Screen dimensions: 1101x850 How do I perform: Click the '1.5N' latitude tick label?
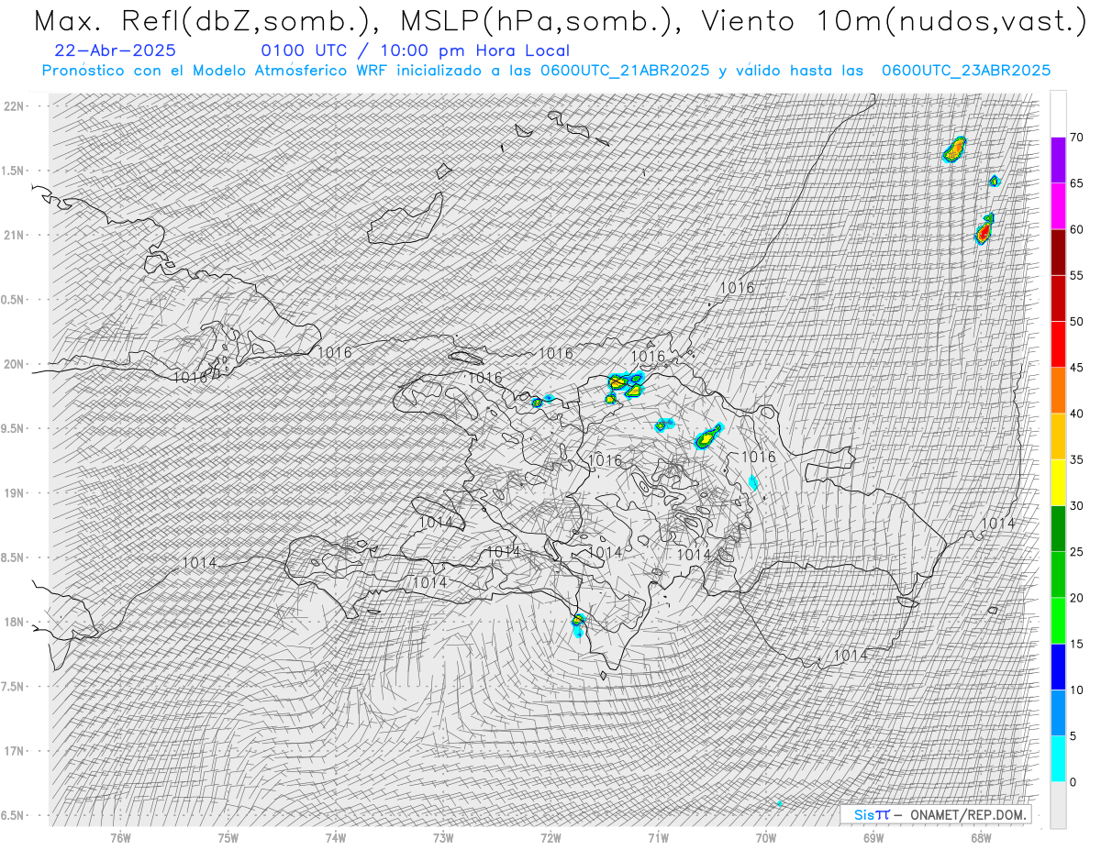(13, 171)
